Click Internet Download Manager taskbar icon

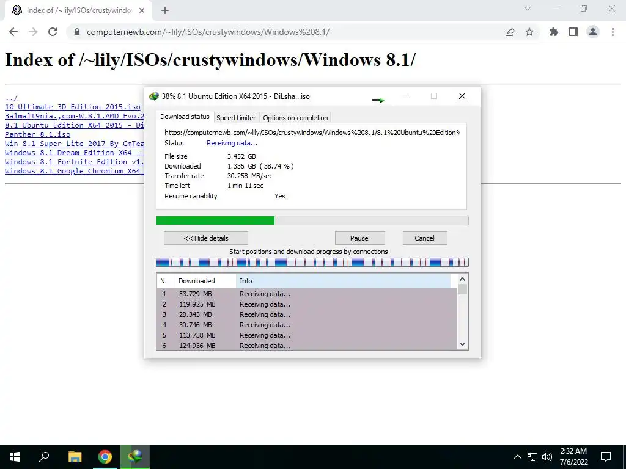tap(135, 457)
